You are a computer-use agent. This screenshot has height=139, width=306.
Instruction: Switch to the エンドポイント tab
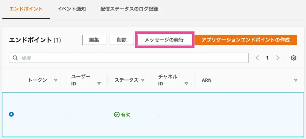click(x=26, y=9)
